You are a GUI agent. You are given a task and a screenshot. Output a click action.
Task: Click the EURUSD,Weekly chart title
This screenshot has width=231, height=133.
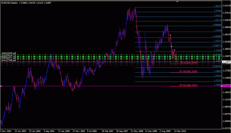[x=10, y=3]
